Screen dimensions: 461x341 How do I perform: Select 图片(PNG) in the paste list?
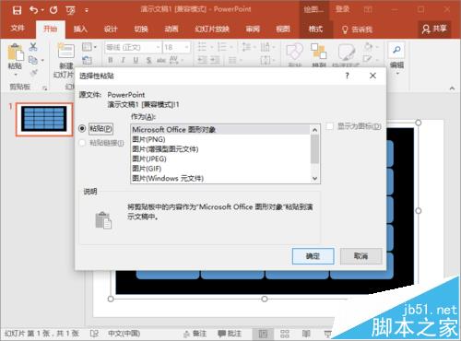click(x=220, y=139)
